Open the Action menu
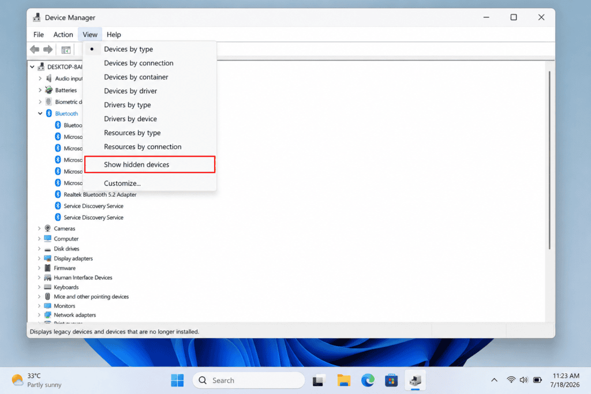The width and height of the screenshot is (591, 394). point(63,35)
